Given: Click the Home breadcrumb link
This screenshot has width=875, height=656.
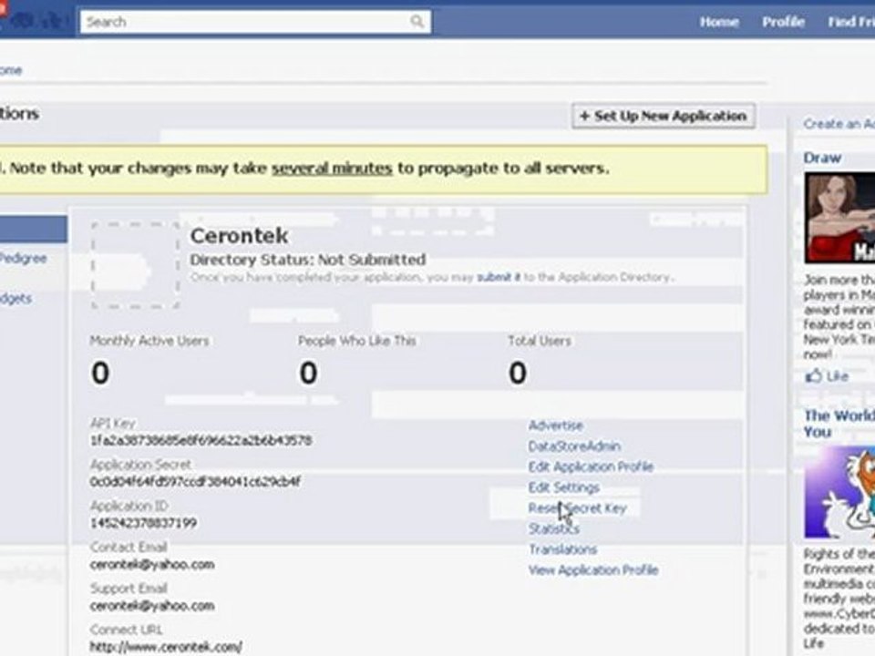Looking at the screenshot, I should [x=11, y=70].
